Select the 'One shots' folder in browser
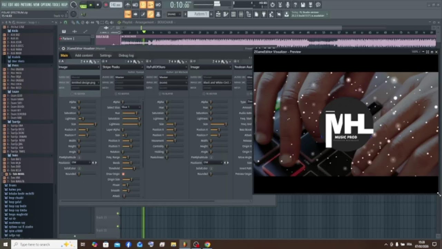Image resolution: width=442 pixels, height=249 pixels. click(x=18, y=61)
